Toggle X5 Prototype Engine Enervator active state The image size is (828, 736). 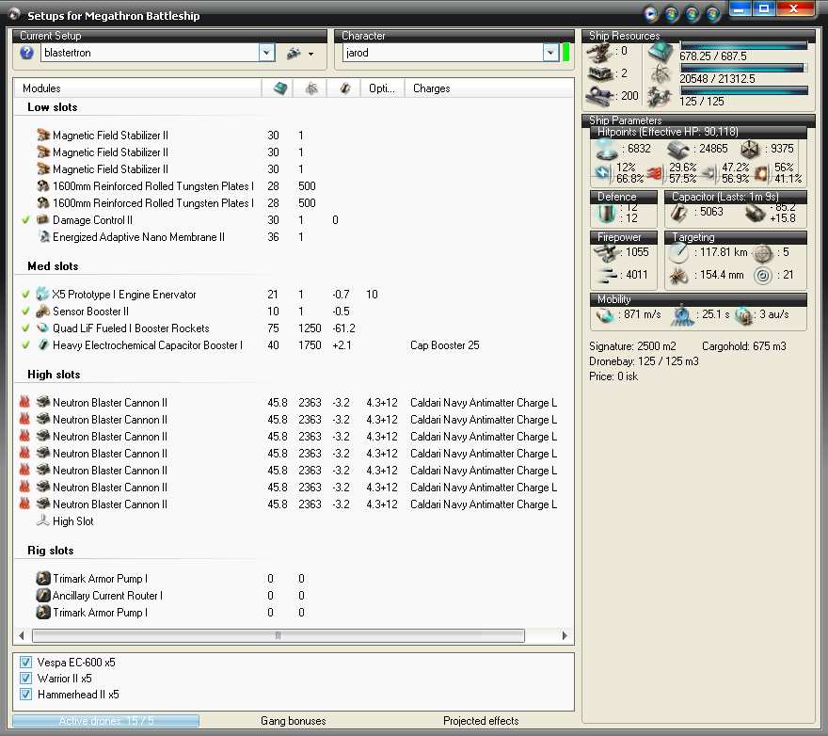click(25, 295)
